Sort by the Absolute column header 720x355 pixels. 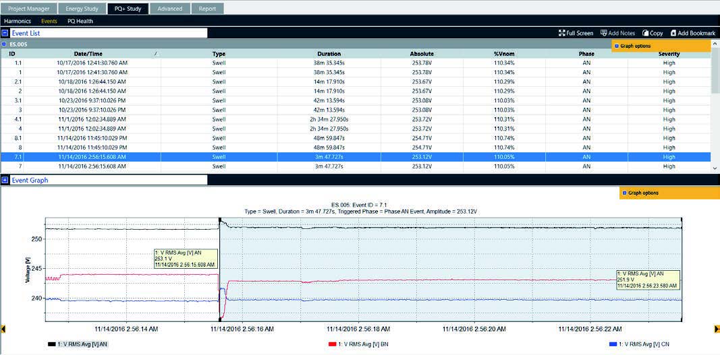point(422,54)
